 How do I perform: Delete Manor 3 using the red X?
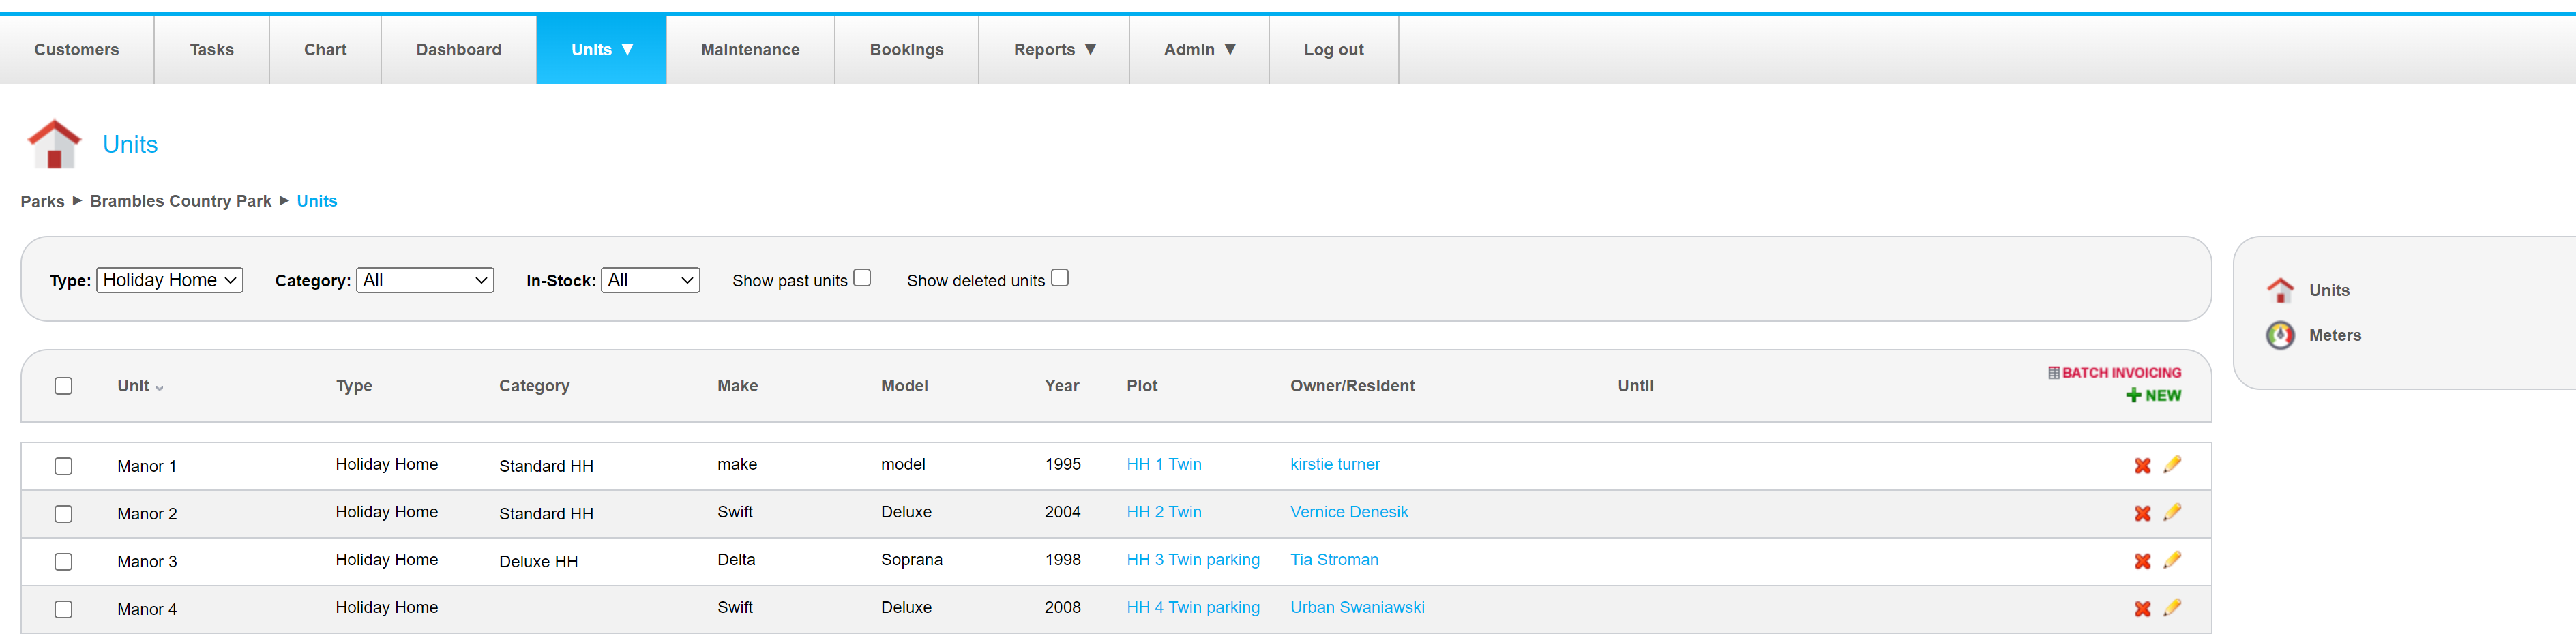[2141, 561]
